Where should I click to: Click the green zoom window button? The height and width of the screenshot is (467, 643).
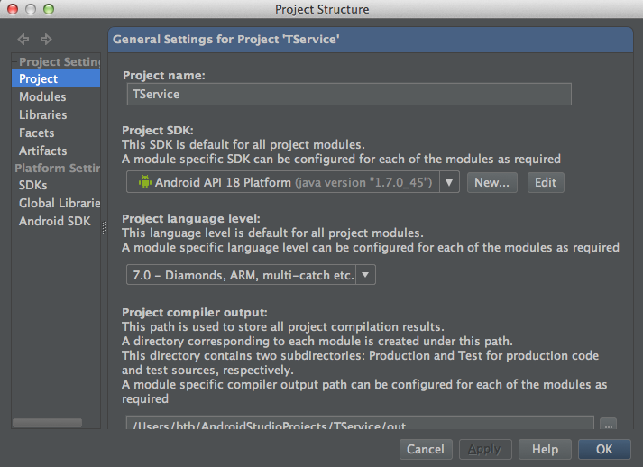49,9
